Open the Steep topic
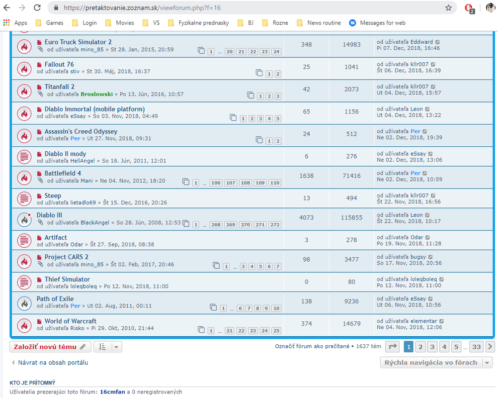The height and width of the screenshot is (398, 498). coord(53,196)
